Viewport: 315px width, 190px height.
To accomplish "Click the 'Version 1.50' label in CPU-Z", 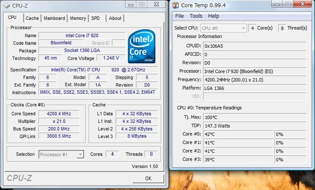I will point(145,166).
